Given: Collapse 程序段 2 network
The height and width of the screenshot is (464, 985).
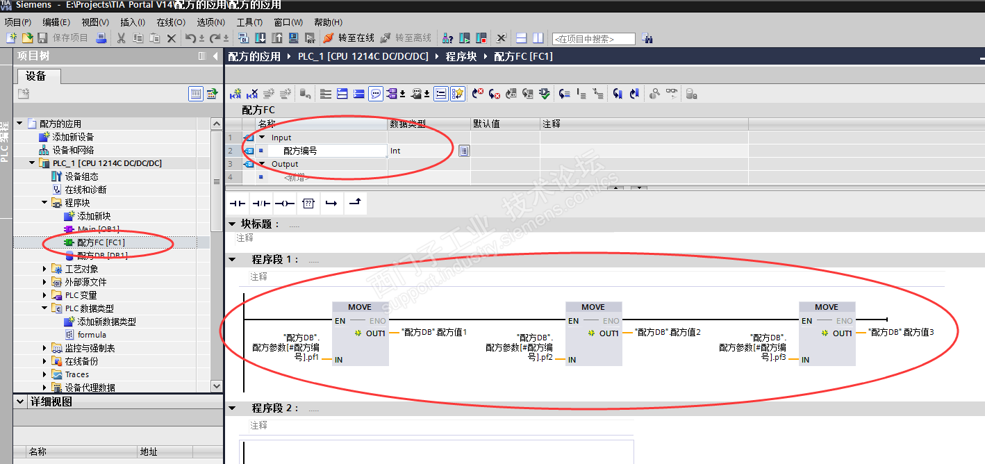Looking at the screenshot, I should click(232, 408).
